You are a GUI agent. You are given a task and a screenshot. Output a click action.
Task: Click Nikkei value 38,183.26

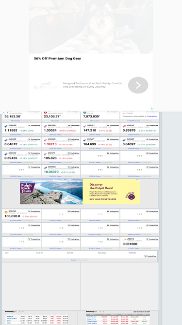tap(13, 116)
